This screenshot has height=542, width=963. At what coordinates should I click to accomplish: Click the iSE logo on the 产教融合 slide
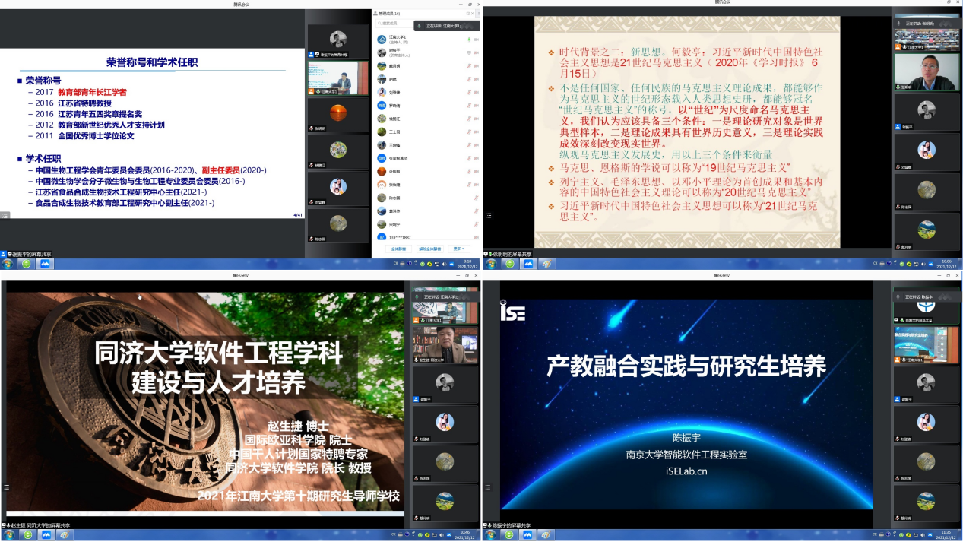pos(513,312)
